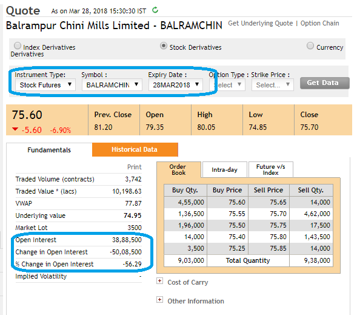Click Buy Price column header

[x=227, y=190]
